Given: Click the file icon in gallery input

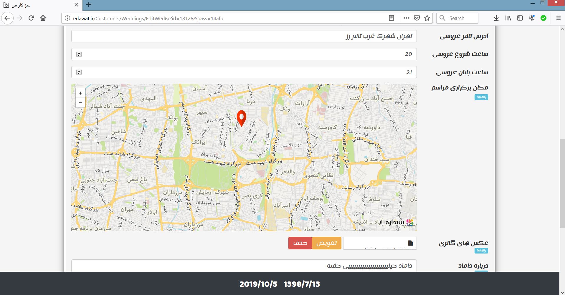Looking at the screenshot, I should tap(410, 243).
